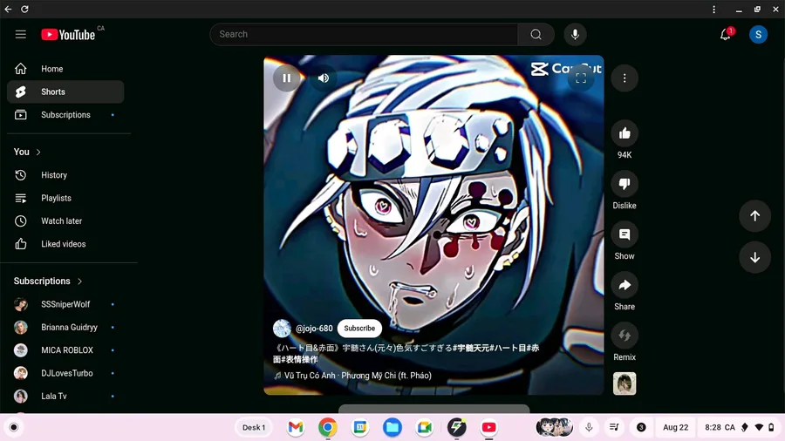Open the MICA ROBLOX channel
The width and height of the screenshot is (785, 441).
(65, 350)
